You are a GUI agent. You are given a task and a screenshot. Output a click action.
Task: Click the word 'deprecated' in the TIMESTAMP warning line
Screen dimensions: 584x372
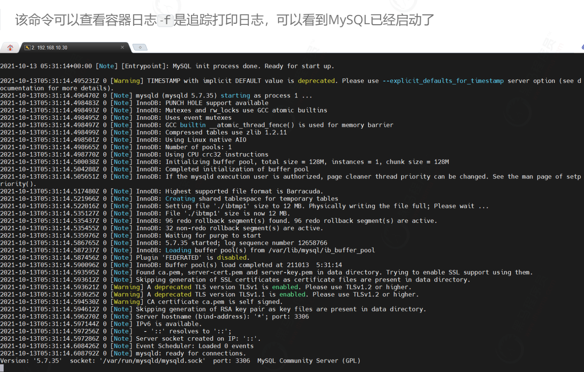[x=316, y=81]
